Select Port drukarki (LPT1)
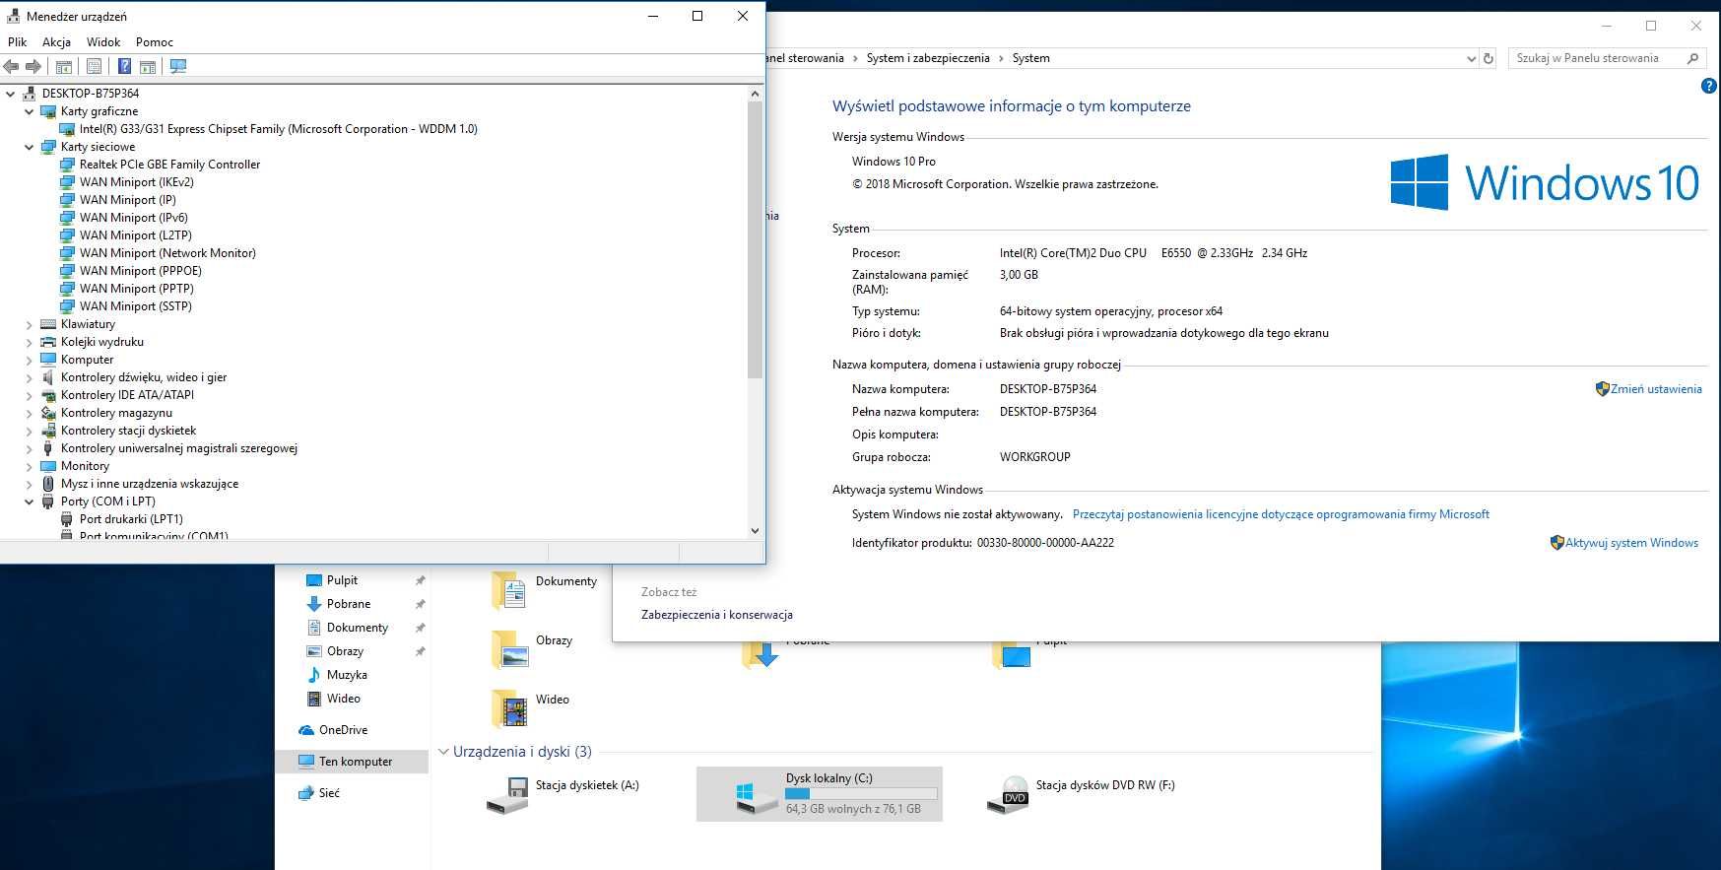The width and height of the screenshot is (1721, 870). coord(131,519)
